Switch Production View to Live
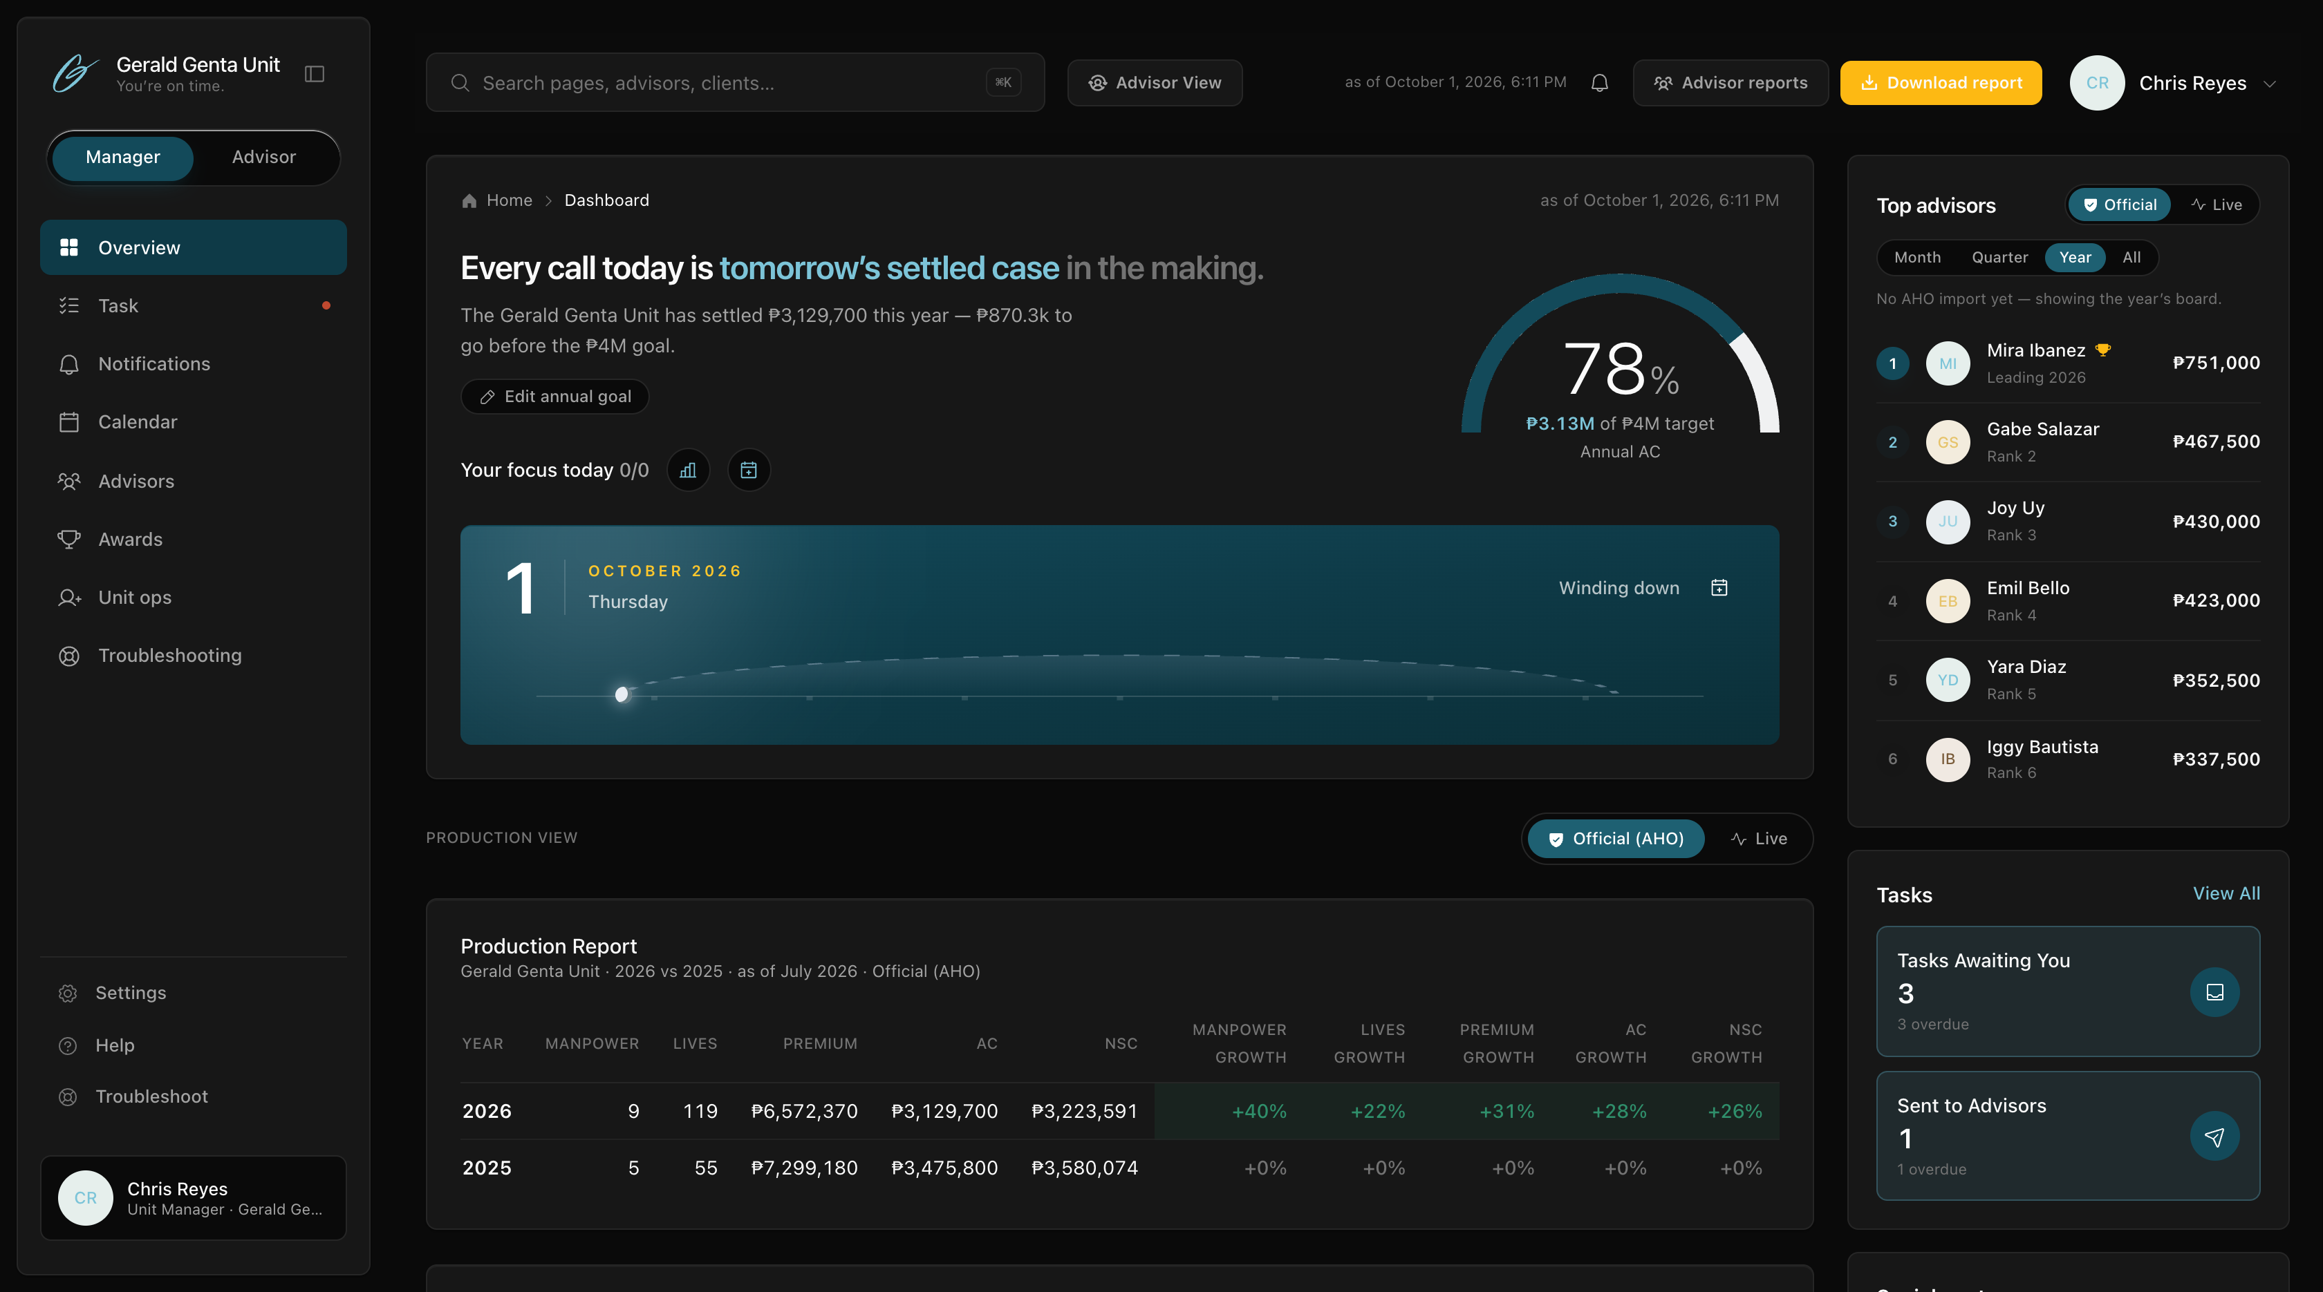The width and height of the screenshot is (2323, 1292). click(x=1758, y=839)
